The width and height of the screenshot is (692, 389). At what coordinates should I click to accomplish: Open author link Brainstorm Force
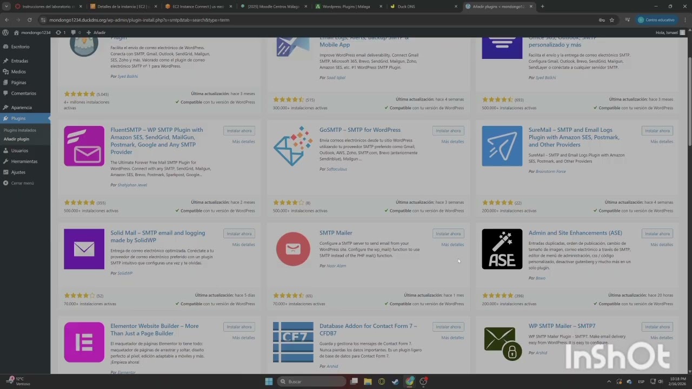pos(550,171)
